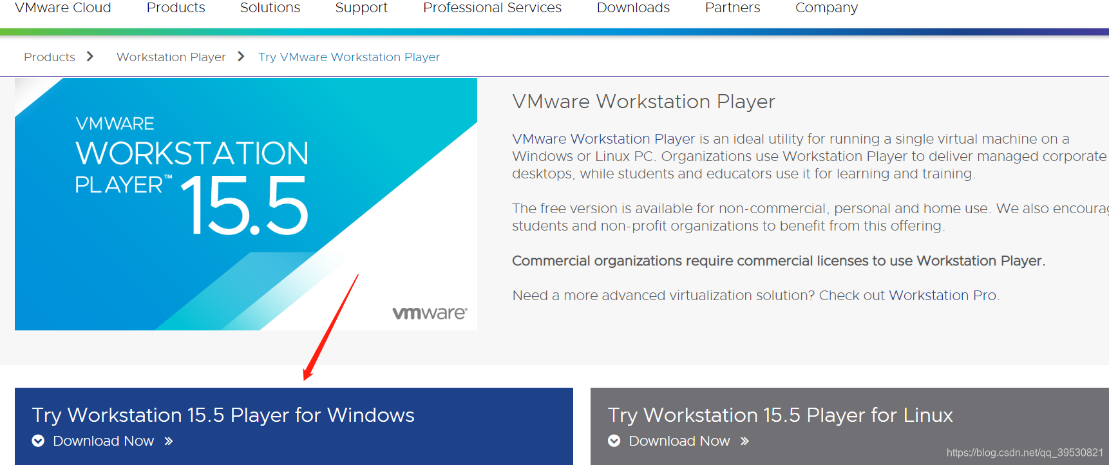Screen dimensions: 1109x465
Task: Click the VMware Workstation Player heading
Action: coord(643,101)
